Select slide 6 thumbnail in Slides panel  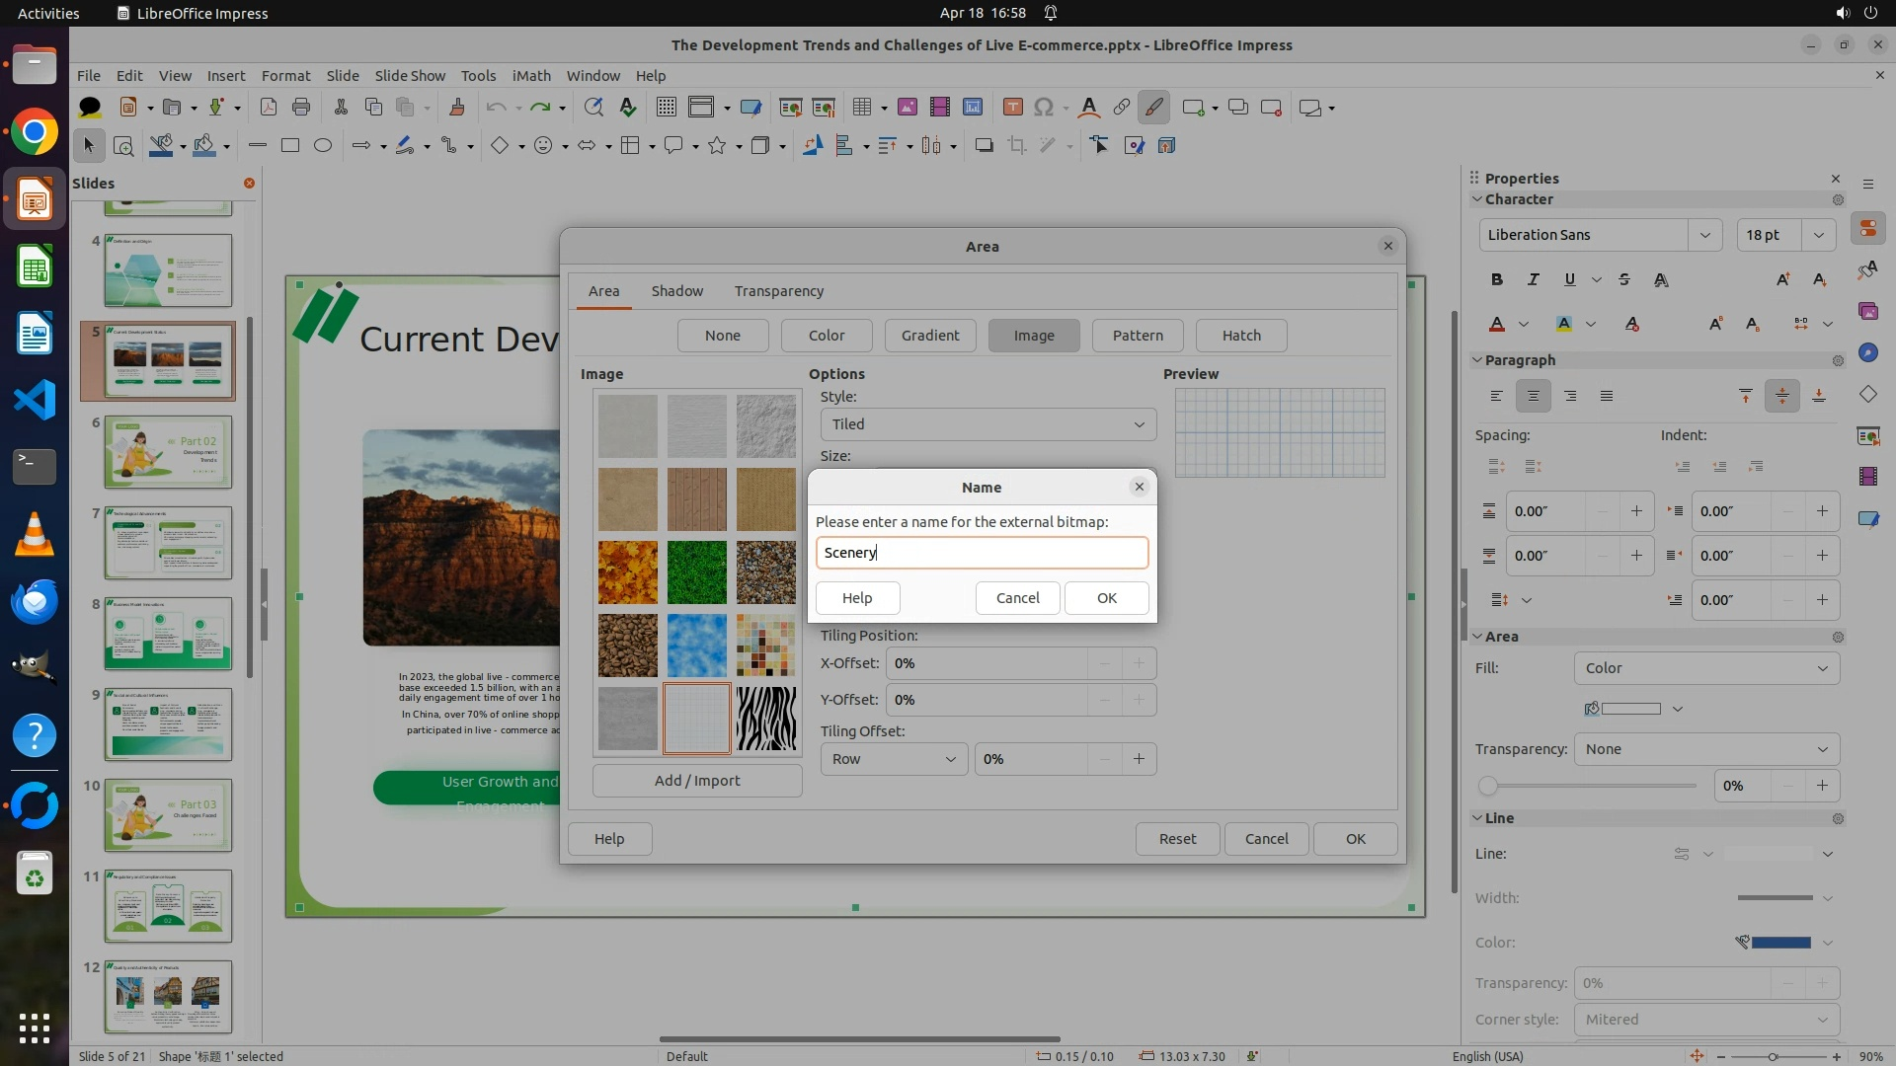coord(168,452)
